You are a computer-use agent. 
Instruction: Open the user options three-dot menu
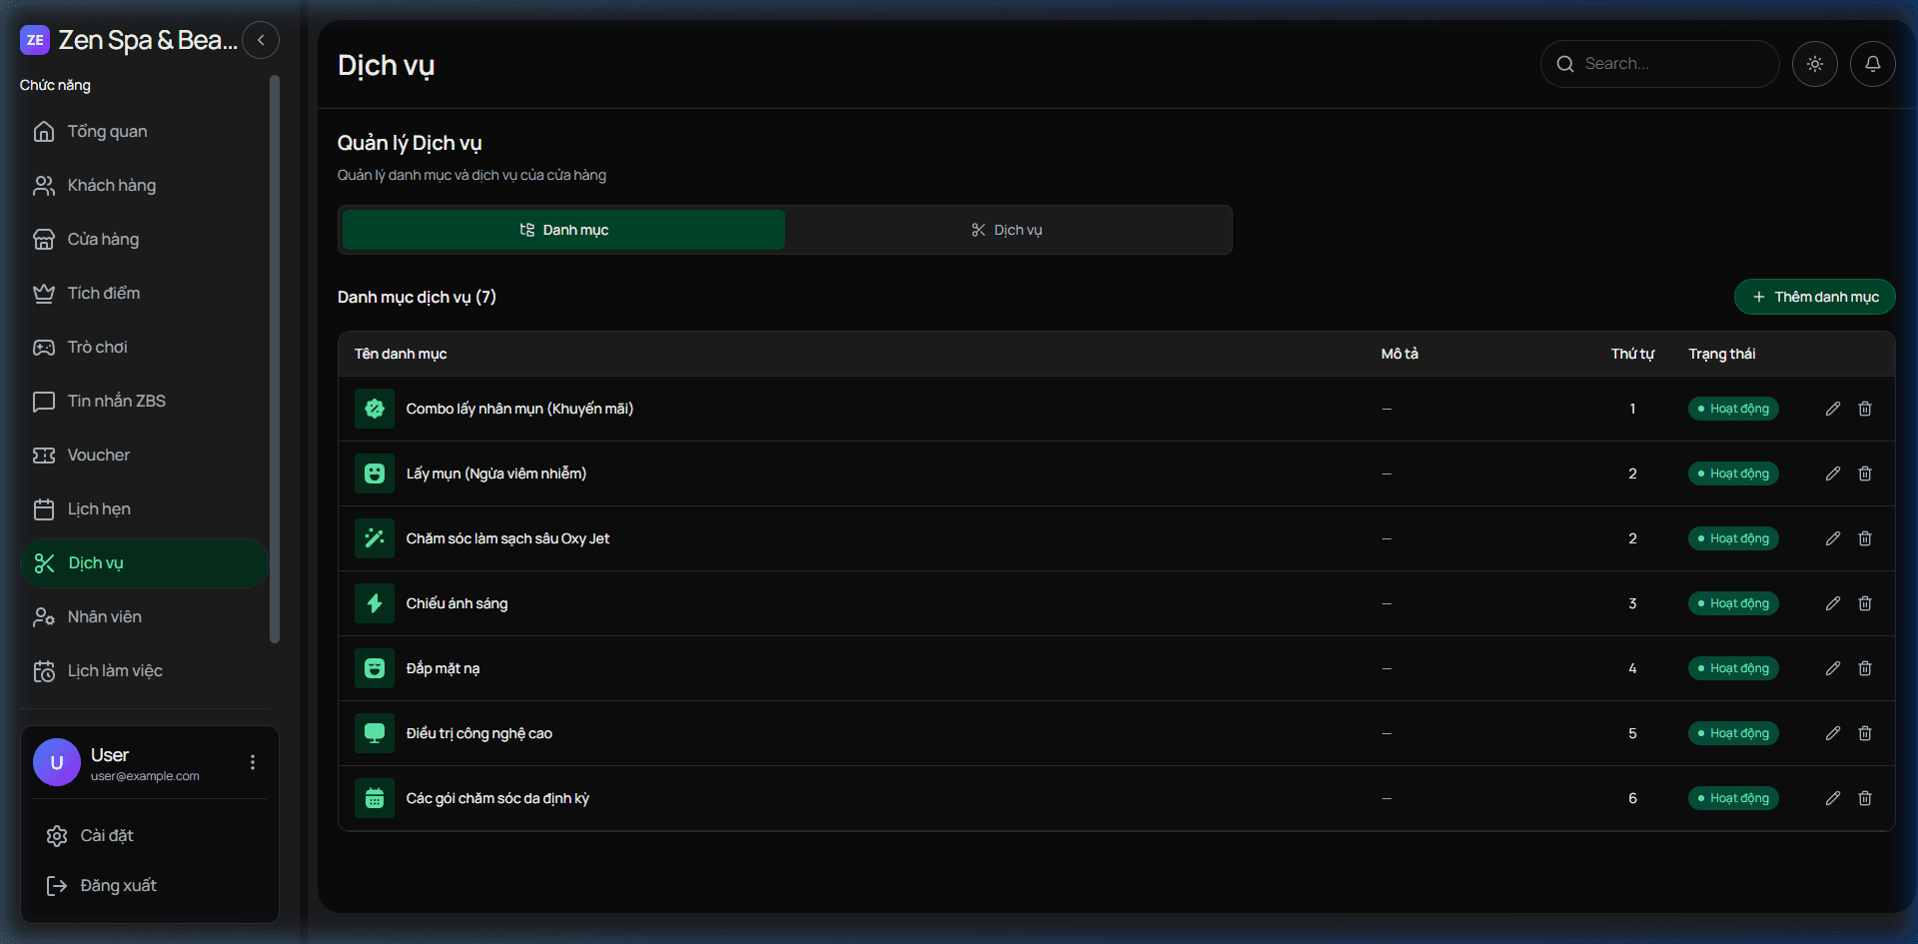coord(253,762)
